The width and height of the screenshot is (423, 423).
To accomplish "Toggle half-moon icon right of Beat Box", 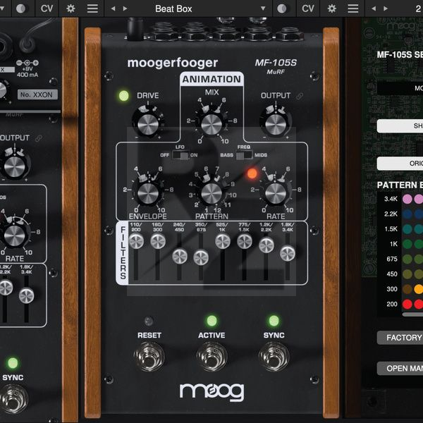I will [281, 8].
